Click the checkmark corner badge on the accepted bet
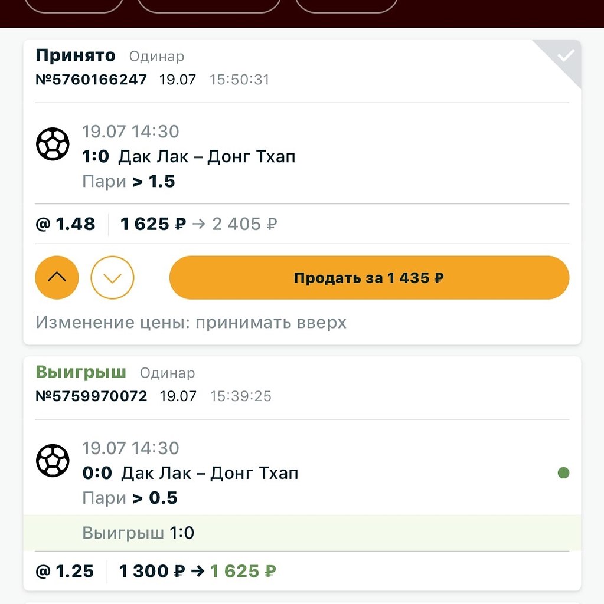 [565, 56]
